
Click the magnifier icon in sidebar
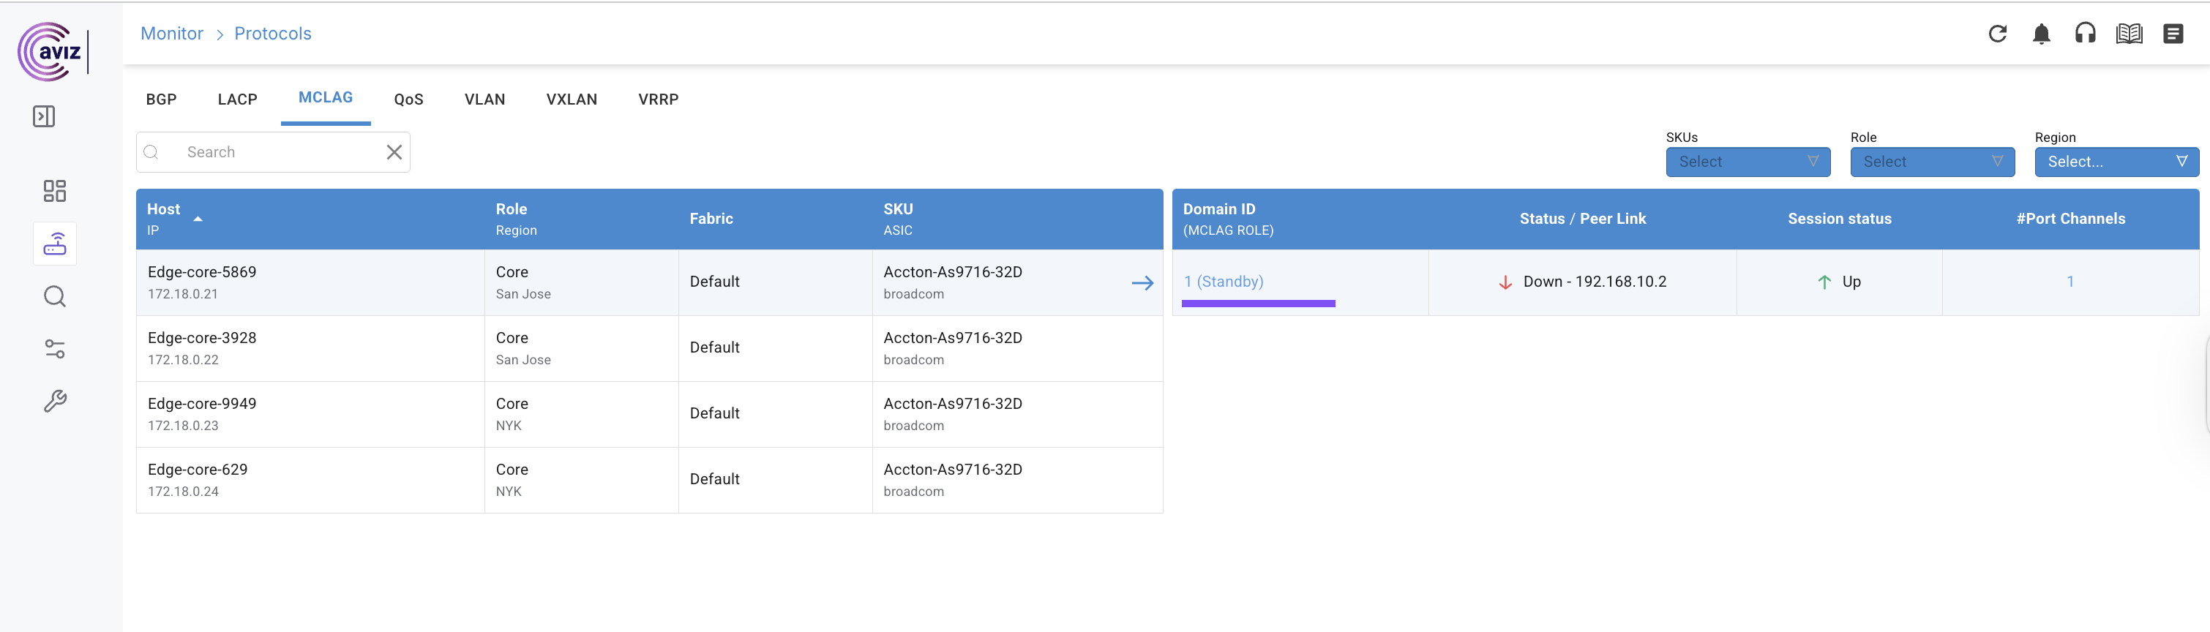coord(55,297)
